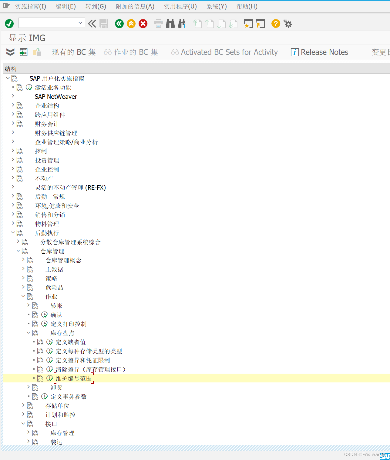The width and height of the screenshot is (390, 460).
Task: Expand the 财务会计 node
Action: (13, 123)
